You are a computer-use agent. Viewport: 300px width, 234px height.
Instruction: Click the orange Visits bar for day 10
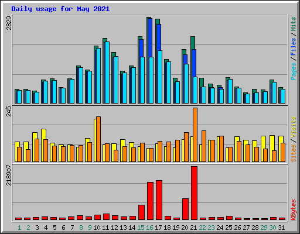pos(98,139)
